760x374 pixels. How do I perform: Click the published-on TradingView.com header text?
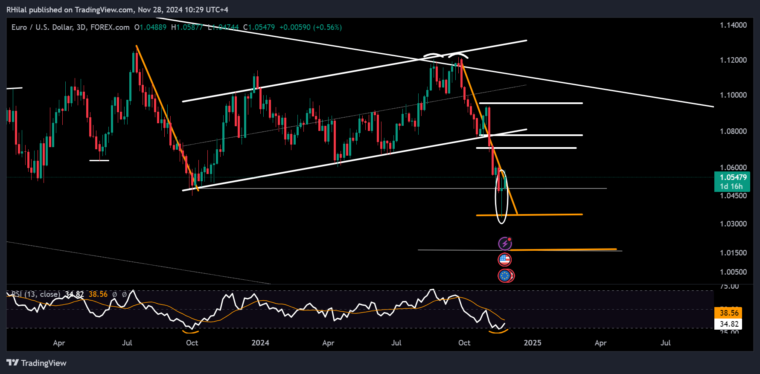[117, 9]
